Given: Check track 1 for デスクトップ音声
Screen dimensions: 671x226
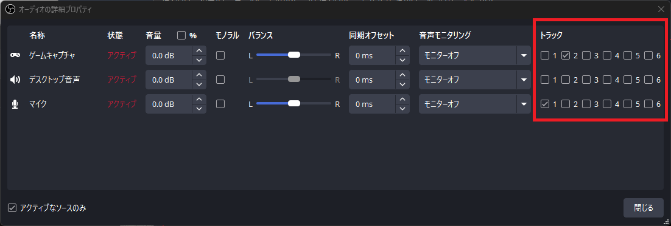Looking at the screenshot, I should point(545,80).
